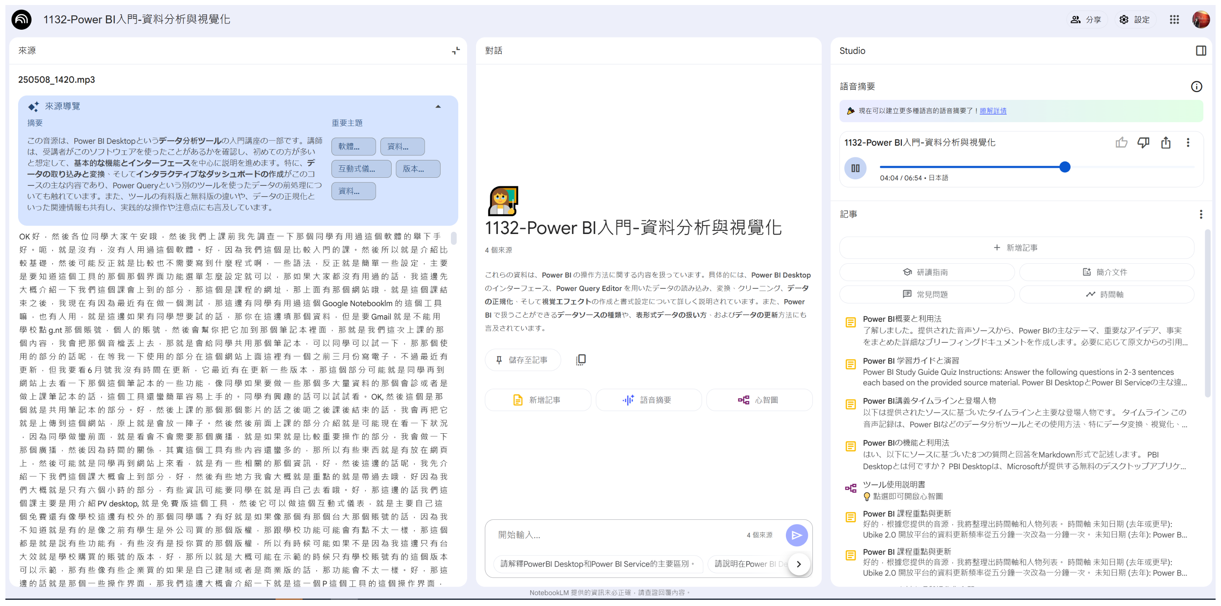This screenshot has width=1221, height=606.
Task: Select the 互動式儀... topic chip
Action: point(361,169)
